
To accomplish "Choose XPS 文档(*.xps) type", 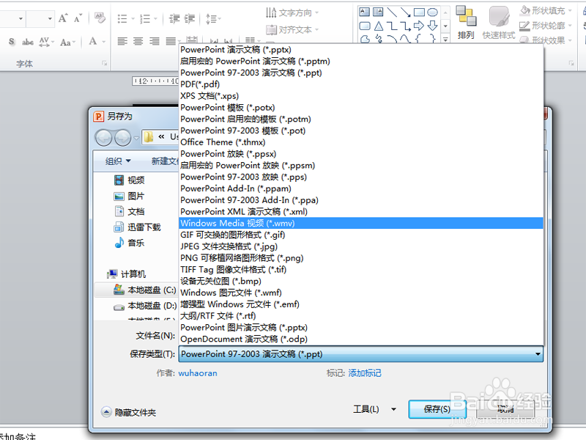I will 361,96.
